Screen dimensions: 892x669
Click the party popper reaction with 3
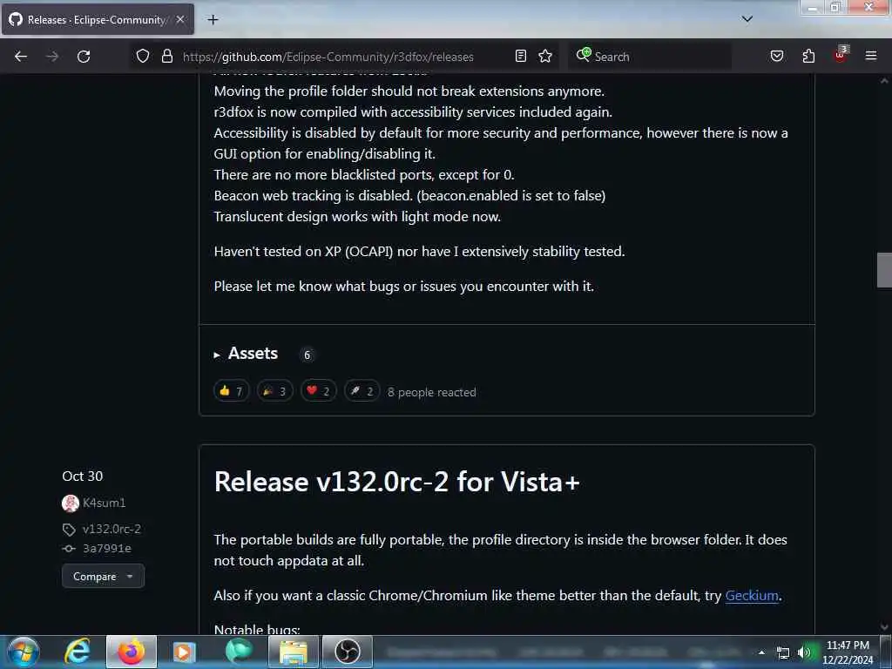(274, 391)
